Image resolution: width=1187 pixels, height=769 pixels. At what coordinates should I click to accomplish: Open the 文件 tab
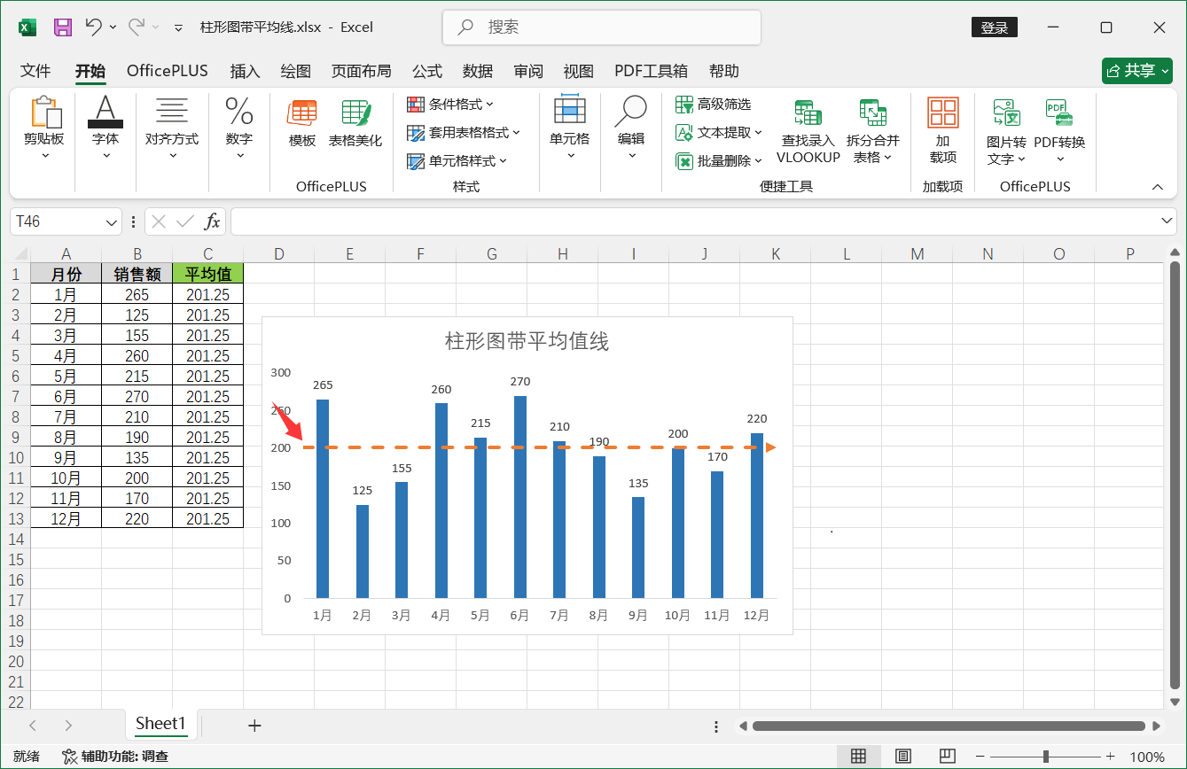point(35,71)
